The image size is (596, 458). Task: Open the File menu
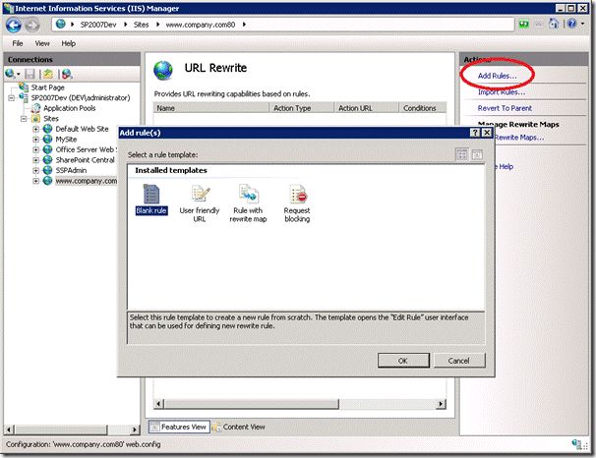point(18,43)
